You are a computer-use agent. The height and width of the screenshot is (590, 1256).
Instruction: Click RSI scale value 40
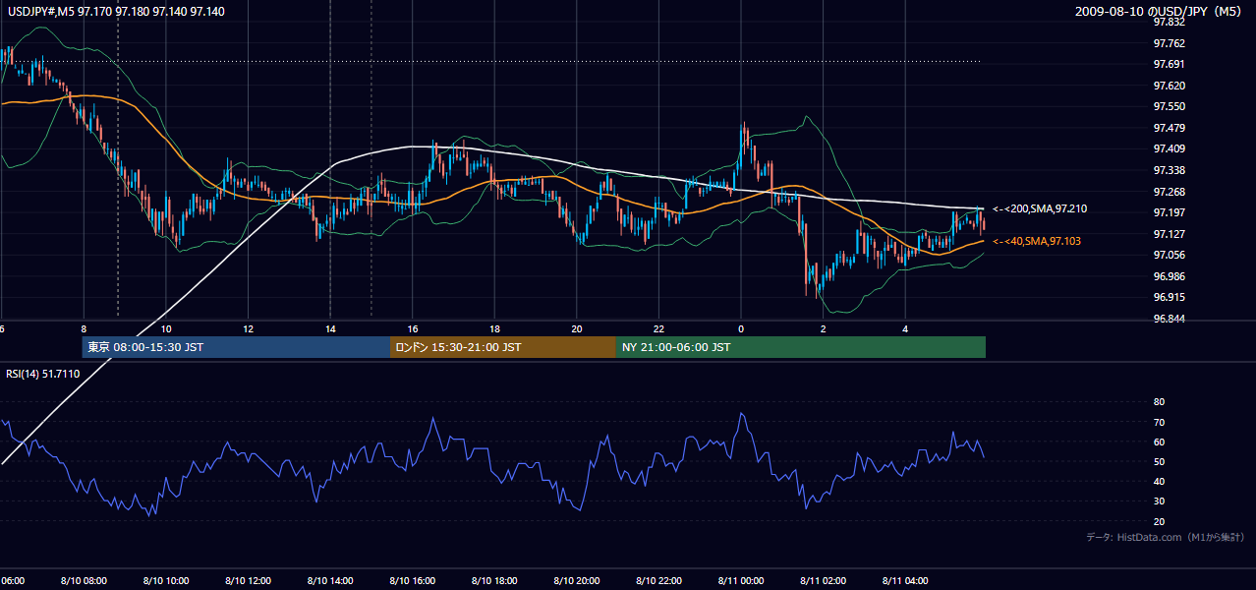(1160, 481)
